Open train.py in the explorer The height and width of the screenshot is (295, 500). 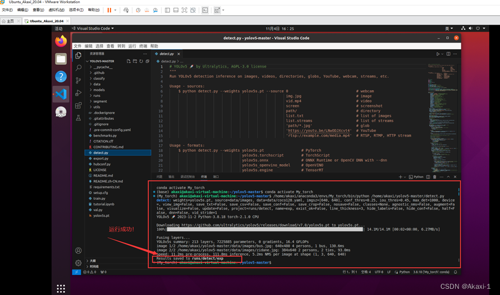coord(99,199)
